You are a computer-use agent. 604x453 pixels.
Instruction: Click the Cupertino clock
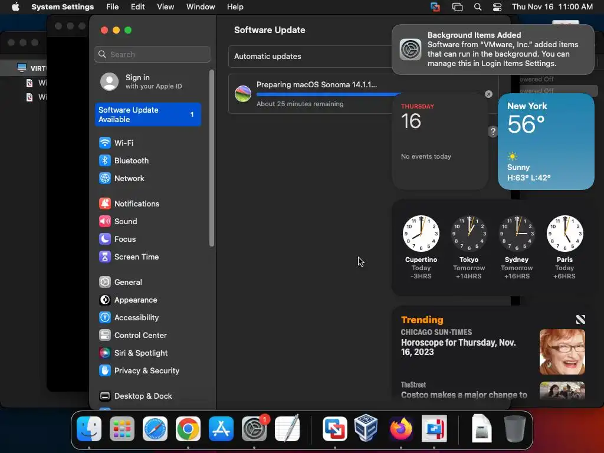(x=421, y=234)
